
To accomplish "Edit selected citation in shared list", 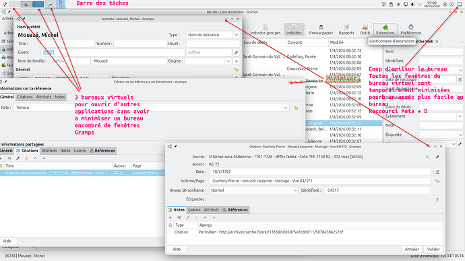I will click(x=18, y=159).
